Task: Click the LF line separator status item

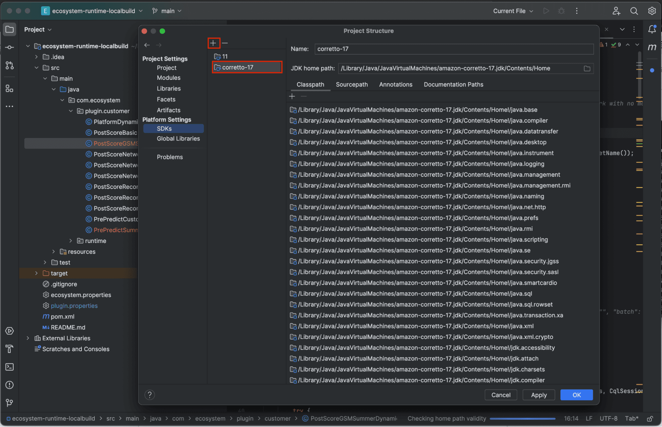Action: click(x=589, y=419)
